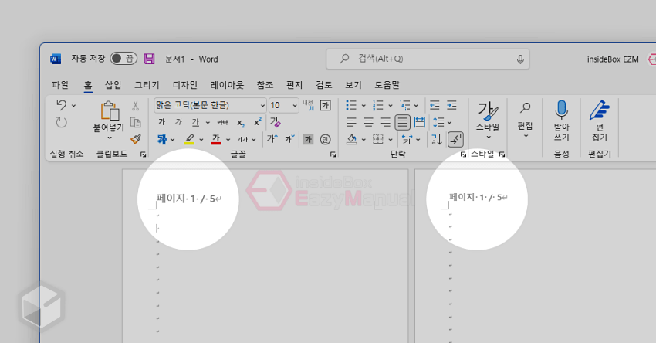This screenshot has height=343, width=656.
Task: Toggle character shading
Action: tap(309, 139)
